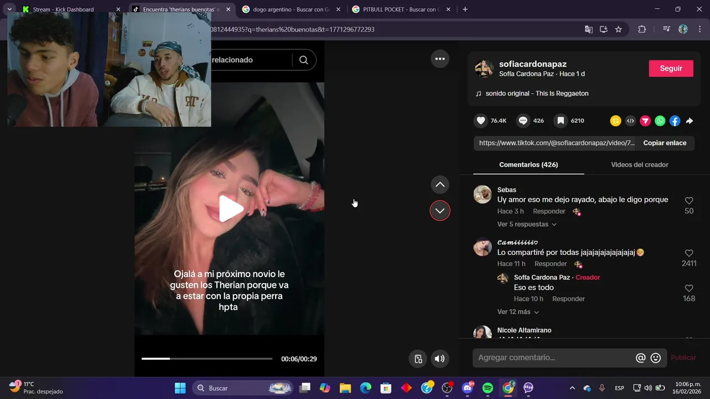Click the search magnifier icon in TikTok

coord(303,60)
